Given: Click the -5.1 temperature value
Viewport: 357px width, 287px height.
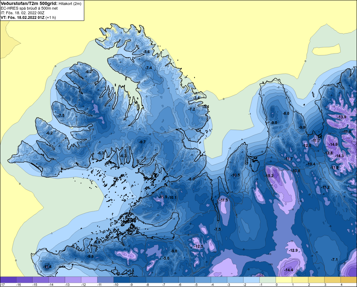Looking at the screenshot, I should [x=206, y=107].
